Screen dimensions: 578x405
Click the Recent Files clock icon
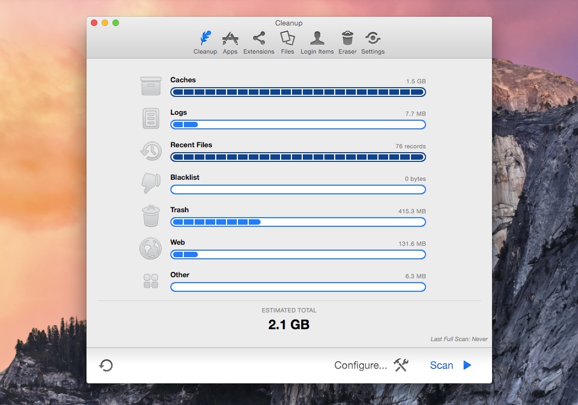tap(151, 151)
